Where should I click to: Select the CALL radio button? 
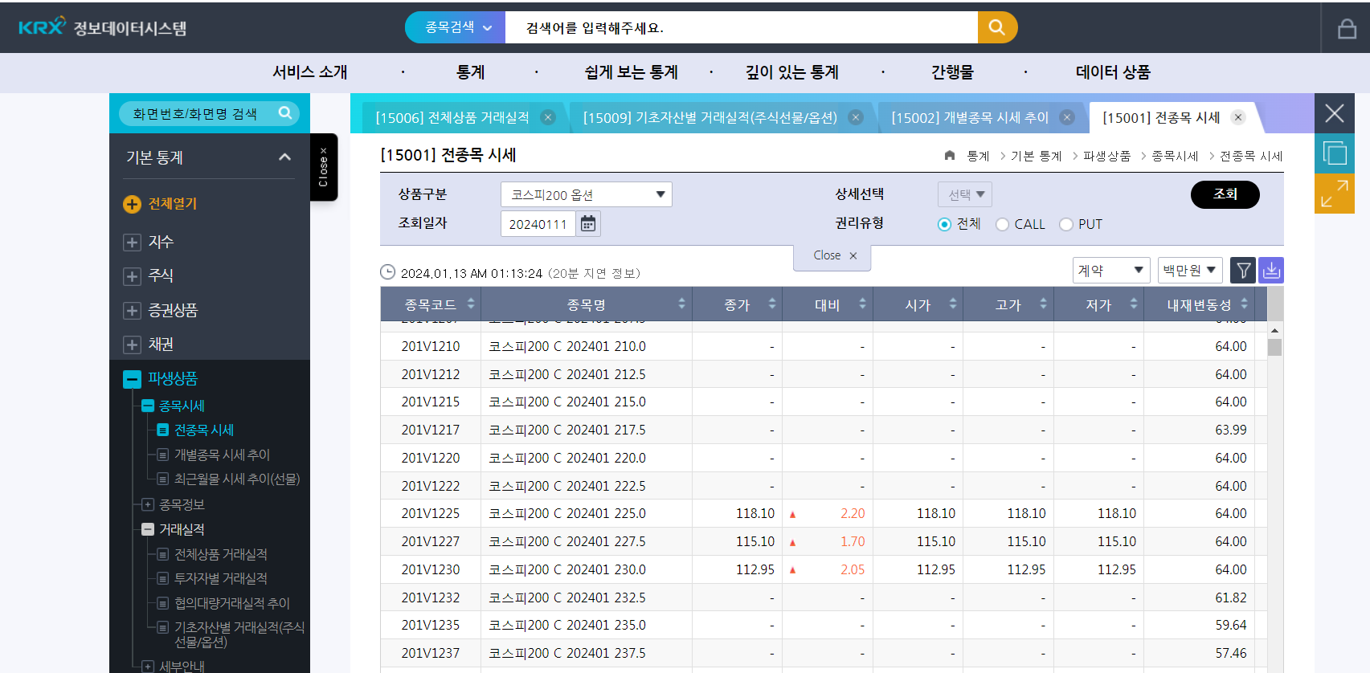point(1002,225)
